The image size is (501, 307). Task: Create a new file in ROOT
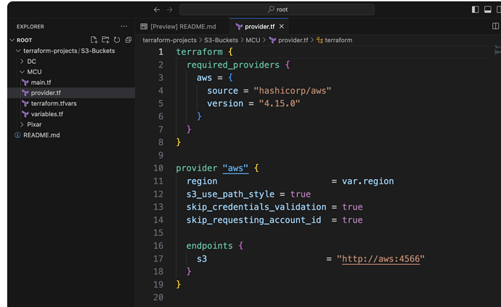tap(94, 40)
